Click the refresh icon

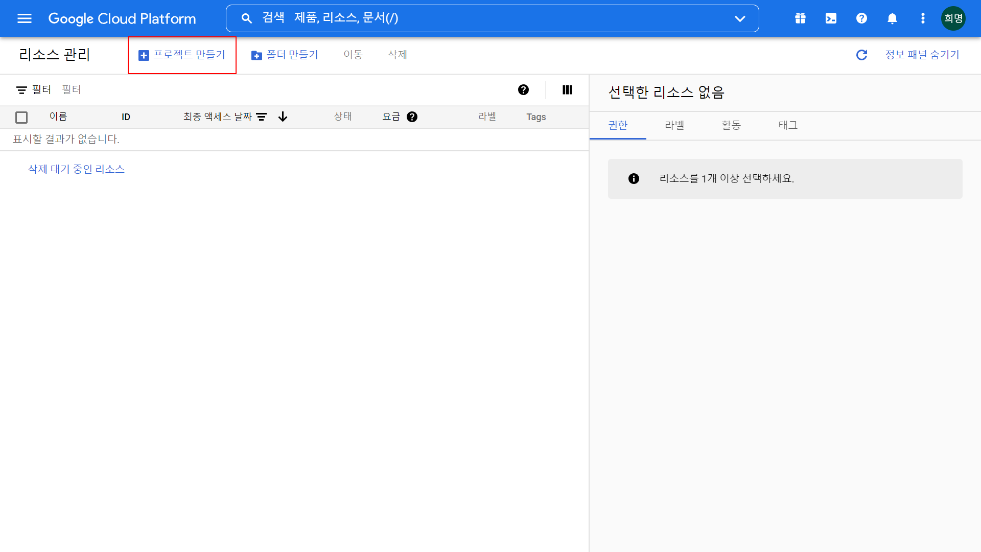click(861, 55)
